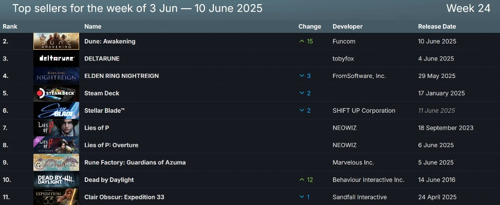Click the Sandfall Interactive developer link

pos(360,197)
